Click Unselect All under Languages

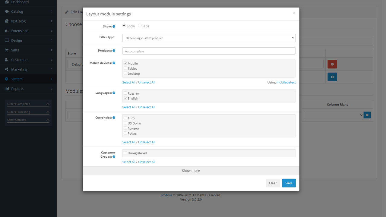click(x=147, y=107)
